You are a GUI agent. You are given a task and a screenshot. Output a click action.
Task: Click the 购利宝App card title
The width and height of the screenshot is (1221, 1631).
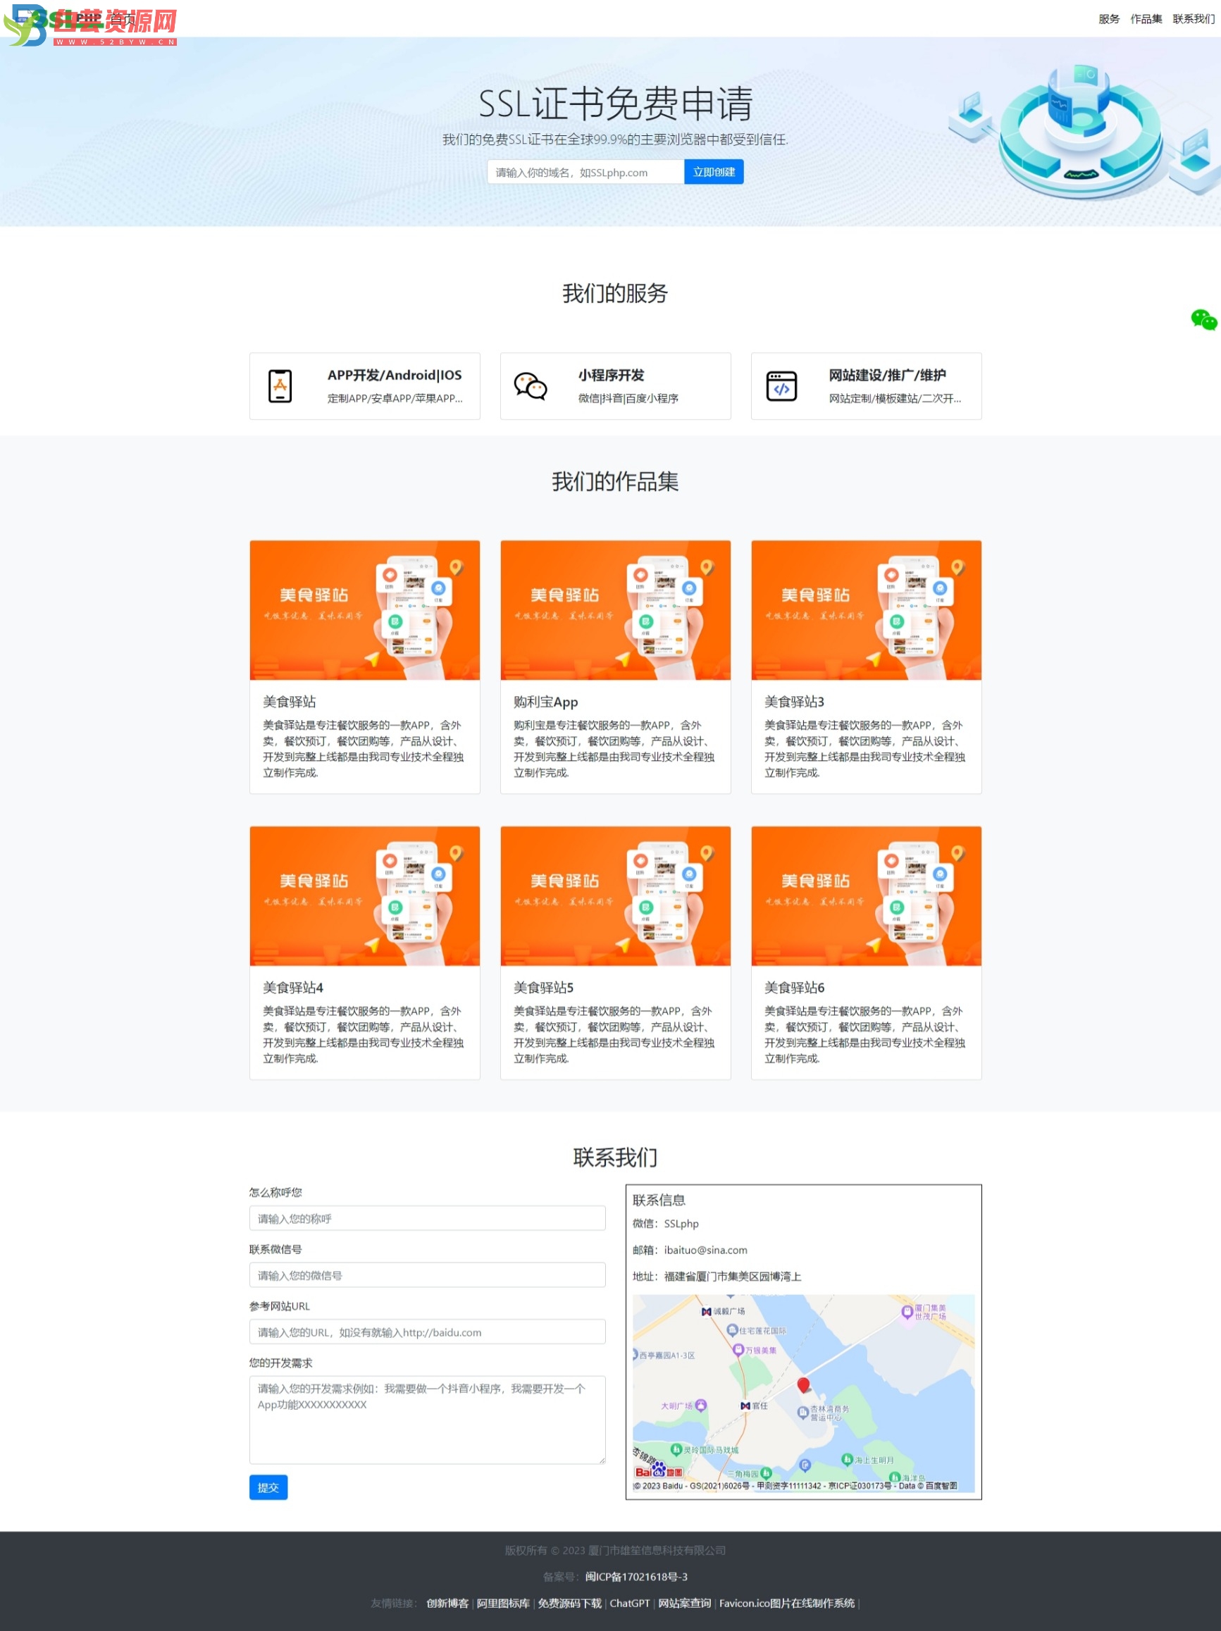[545, 702]
